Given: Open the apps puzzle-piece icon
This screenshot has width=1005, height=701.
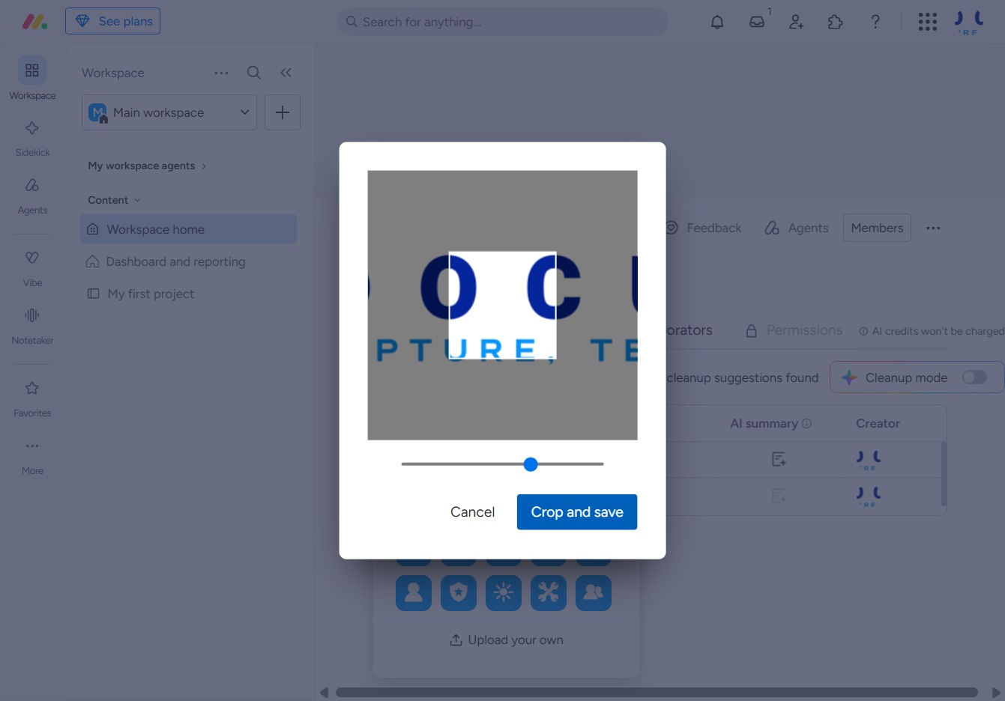Looking at the screenshot, I should (x=836, y=22).
